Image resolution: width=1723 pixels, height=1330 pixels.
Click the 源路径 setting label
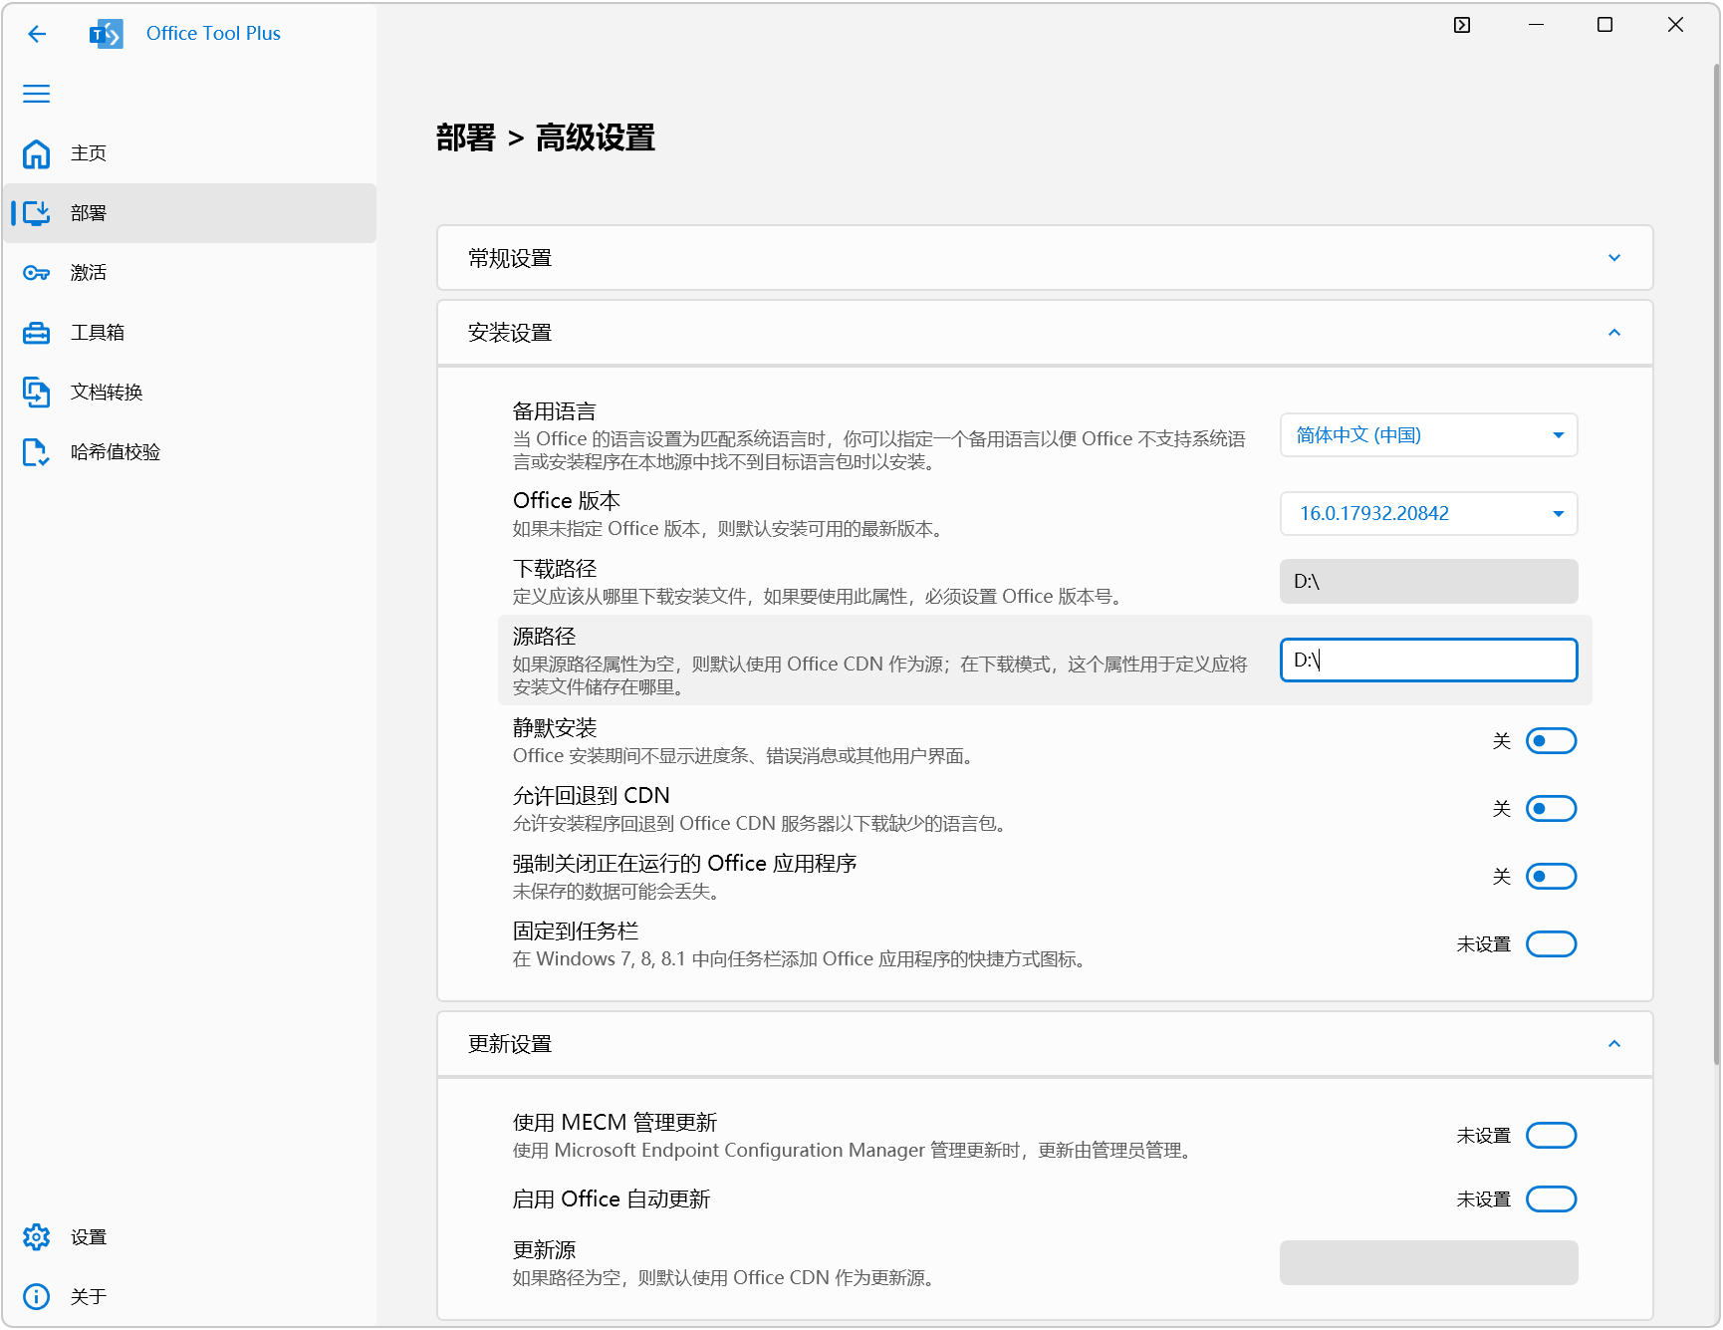(545, 637)
